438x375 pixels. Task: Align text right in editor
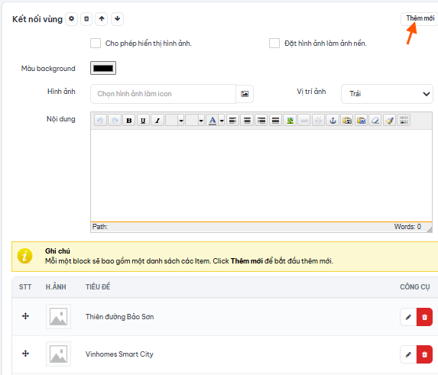tap(261, 120)
